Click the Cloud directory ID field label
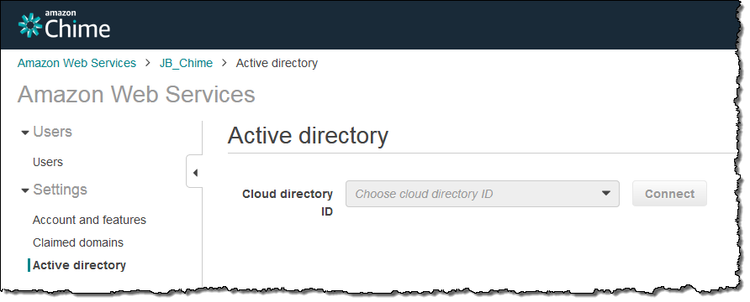 [288, 203]
